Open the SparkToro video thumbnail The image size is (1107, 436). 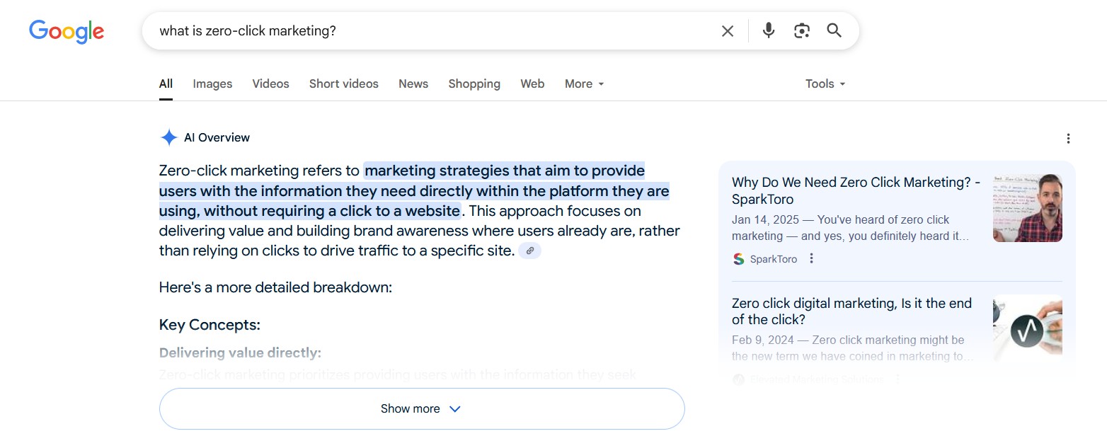pos(1027,208)
